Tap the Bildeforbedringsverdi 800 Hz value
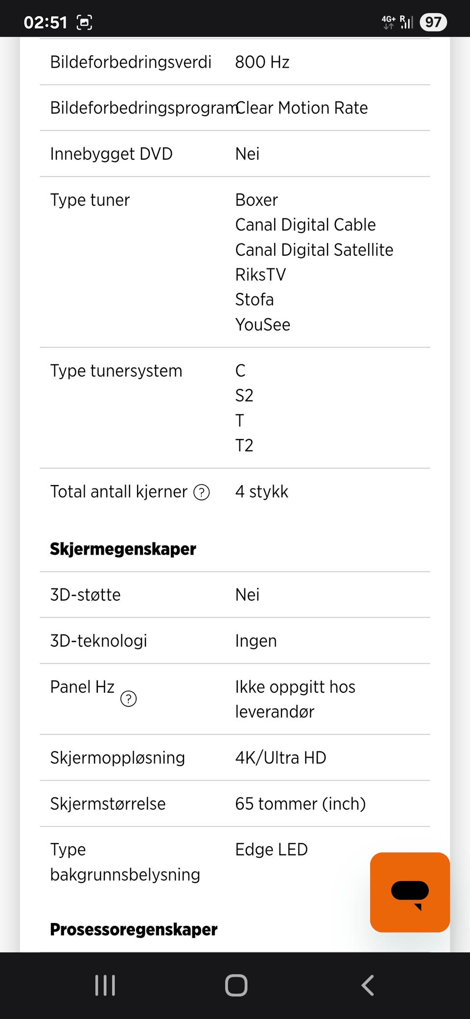This screenshot has width=470, height=1019. [x=262, y=62]
